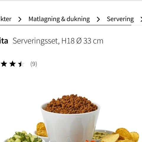Click chevron arrow before Servering
The width and height of the screenshot is (142, 142).
click(98, 19)
